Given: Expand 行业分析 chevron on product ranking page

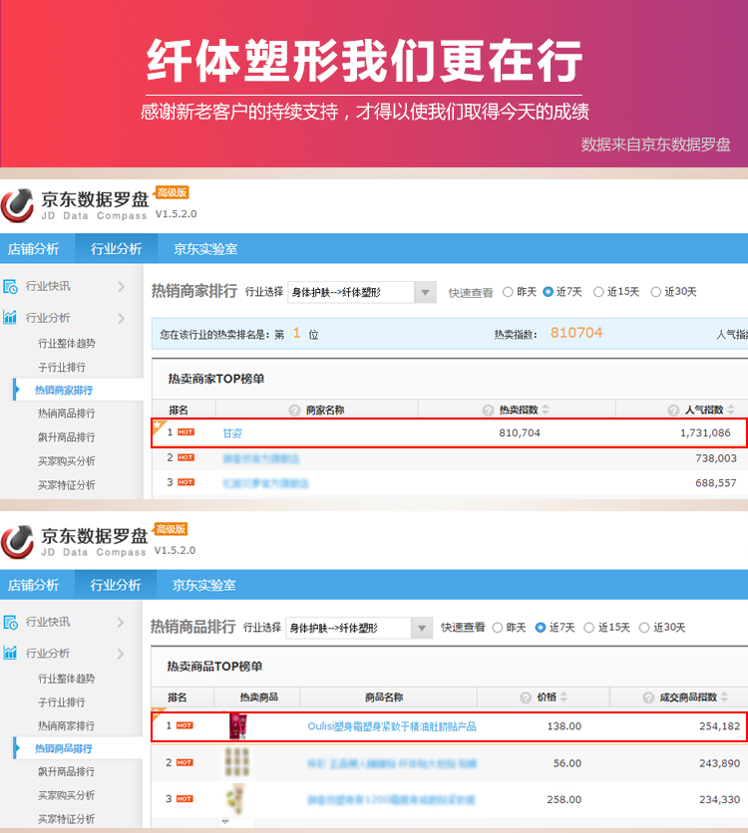Looking at the screenshot, I should pos(121,654).
